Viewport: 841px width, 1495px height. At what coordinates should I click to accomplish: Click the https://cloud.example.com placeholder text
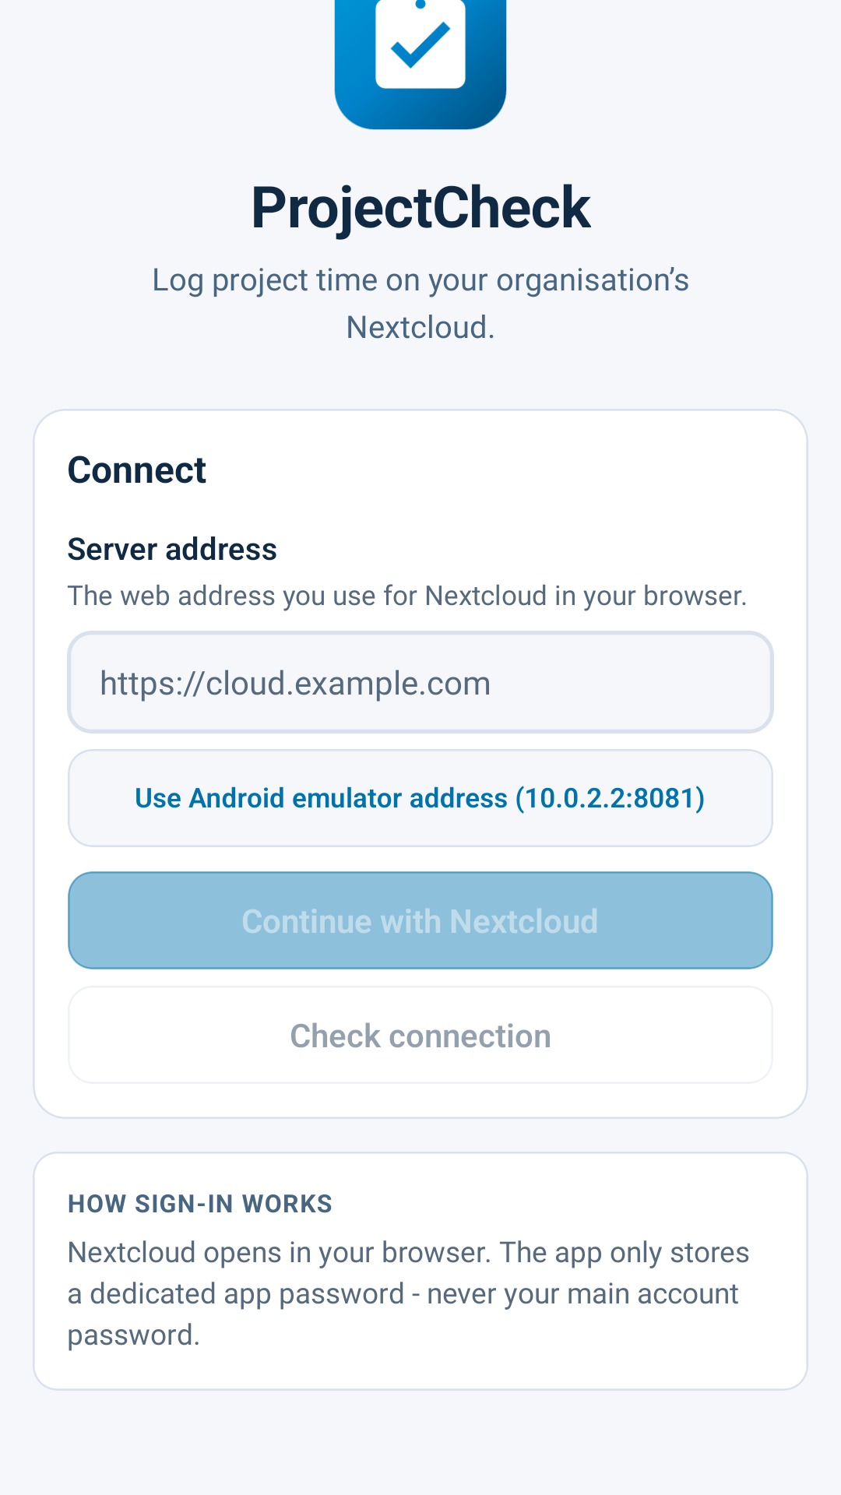[x=295, y=684]
